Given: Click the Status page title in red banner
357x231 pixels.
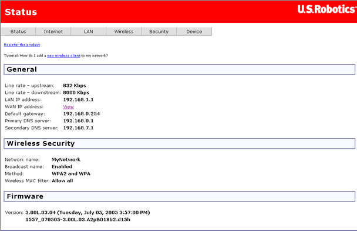Looking at the screenshot, I should point(21,12).
